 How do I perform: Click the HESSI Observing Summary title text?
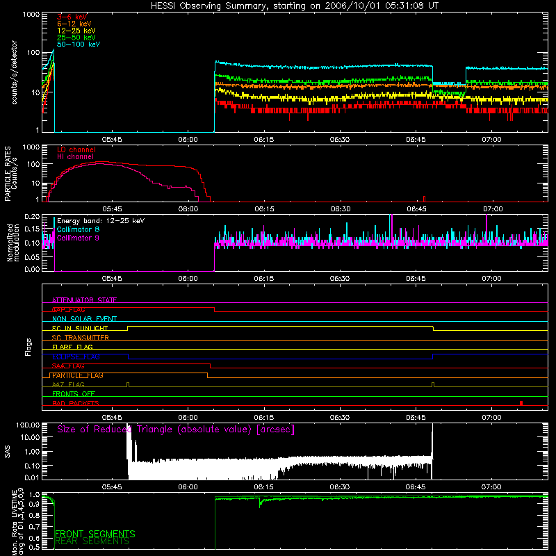[295, 6]
